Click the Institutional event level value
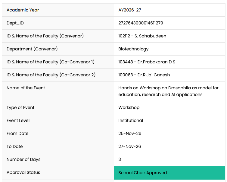 point(131,120)
